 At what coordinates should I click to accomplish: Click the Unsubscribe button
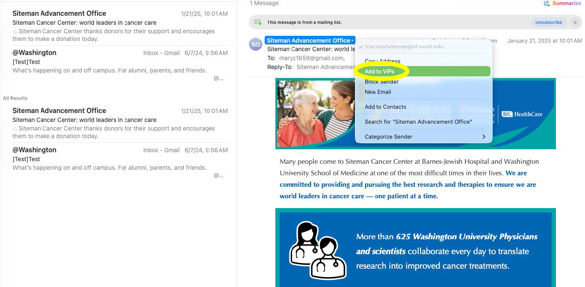click(x=549, y=22)
